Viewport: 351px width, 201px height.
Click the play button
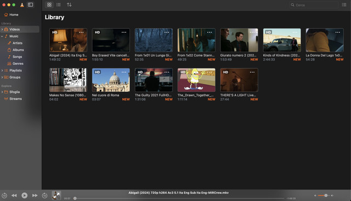24,196
